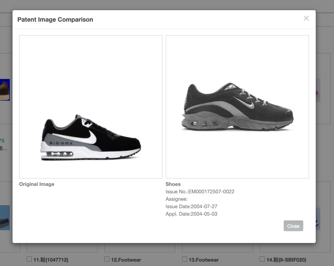Click the Issue No. EM000172507-0022 text

tap(200, 192)
